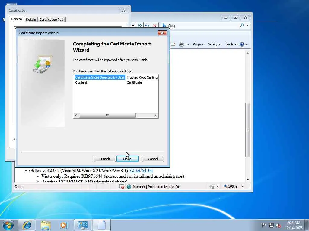Viewport: 309px width, 231px height.
Task: Click the Show Desktop strip beside the taskbar clock
Action: [307, 225]
